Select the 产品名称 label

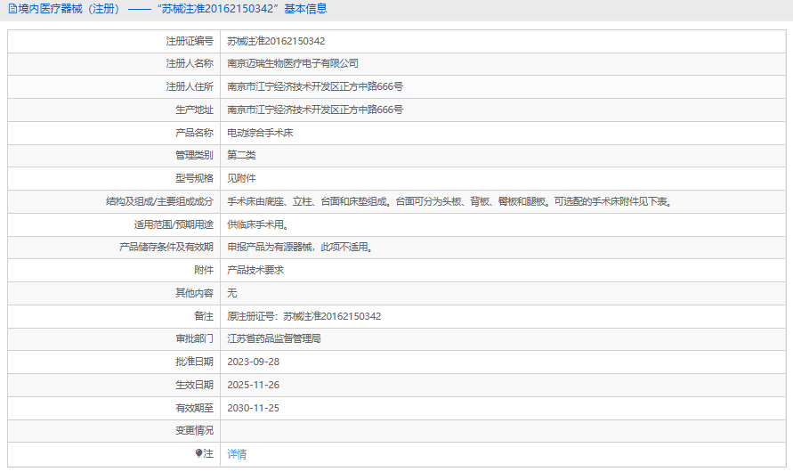[194, 133]
